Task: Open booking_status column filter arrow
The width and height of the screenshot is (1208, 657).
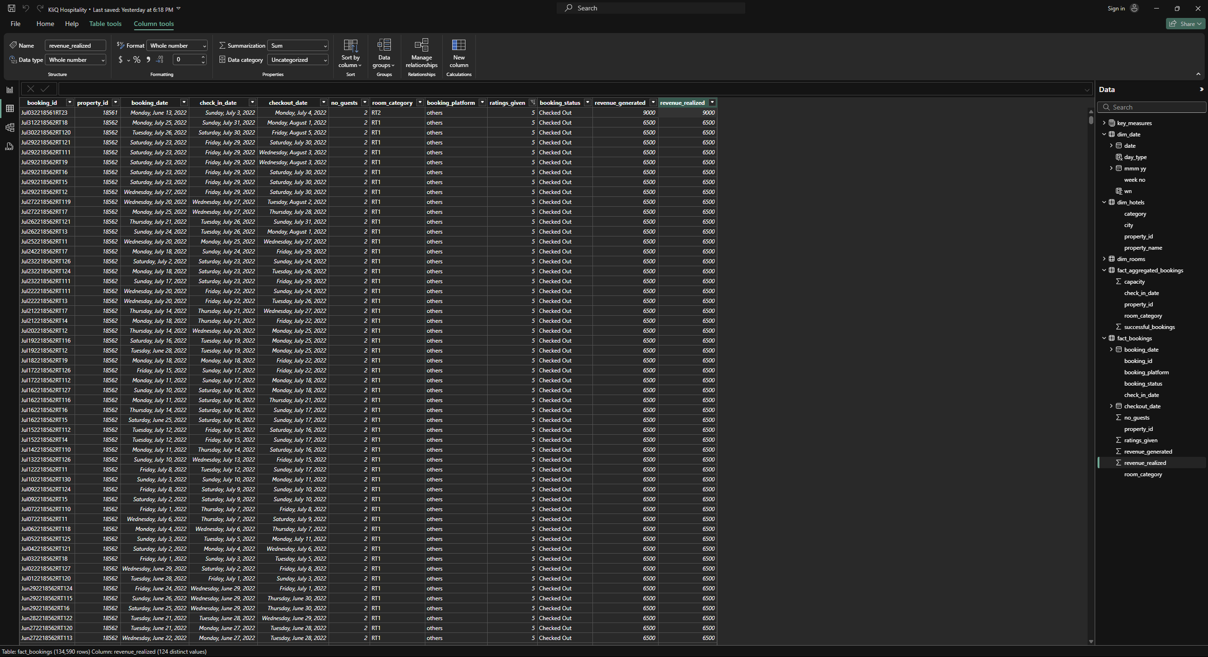Action: pyautogui.click(x=587, y=102)
